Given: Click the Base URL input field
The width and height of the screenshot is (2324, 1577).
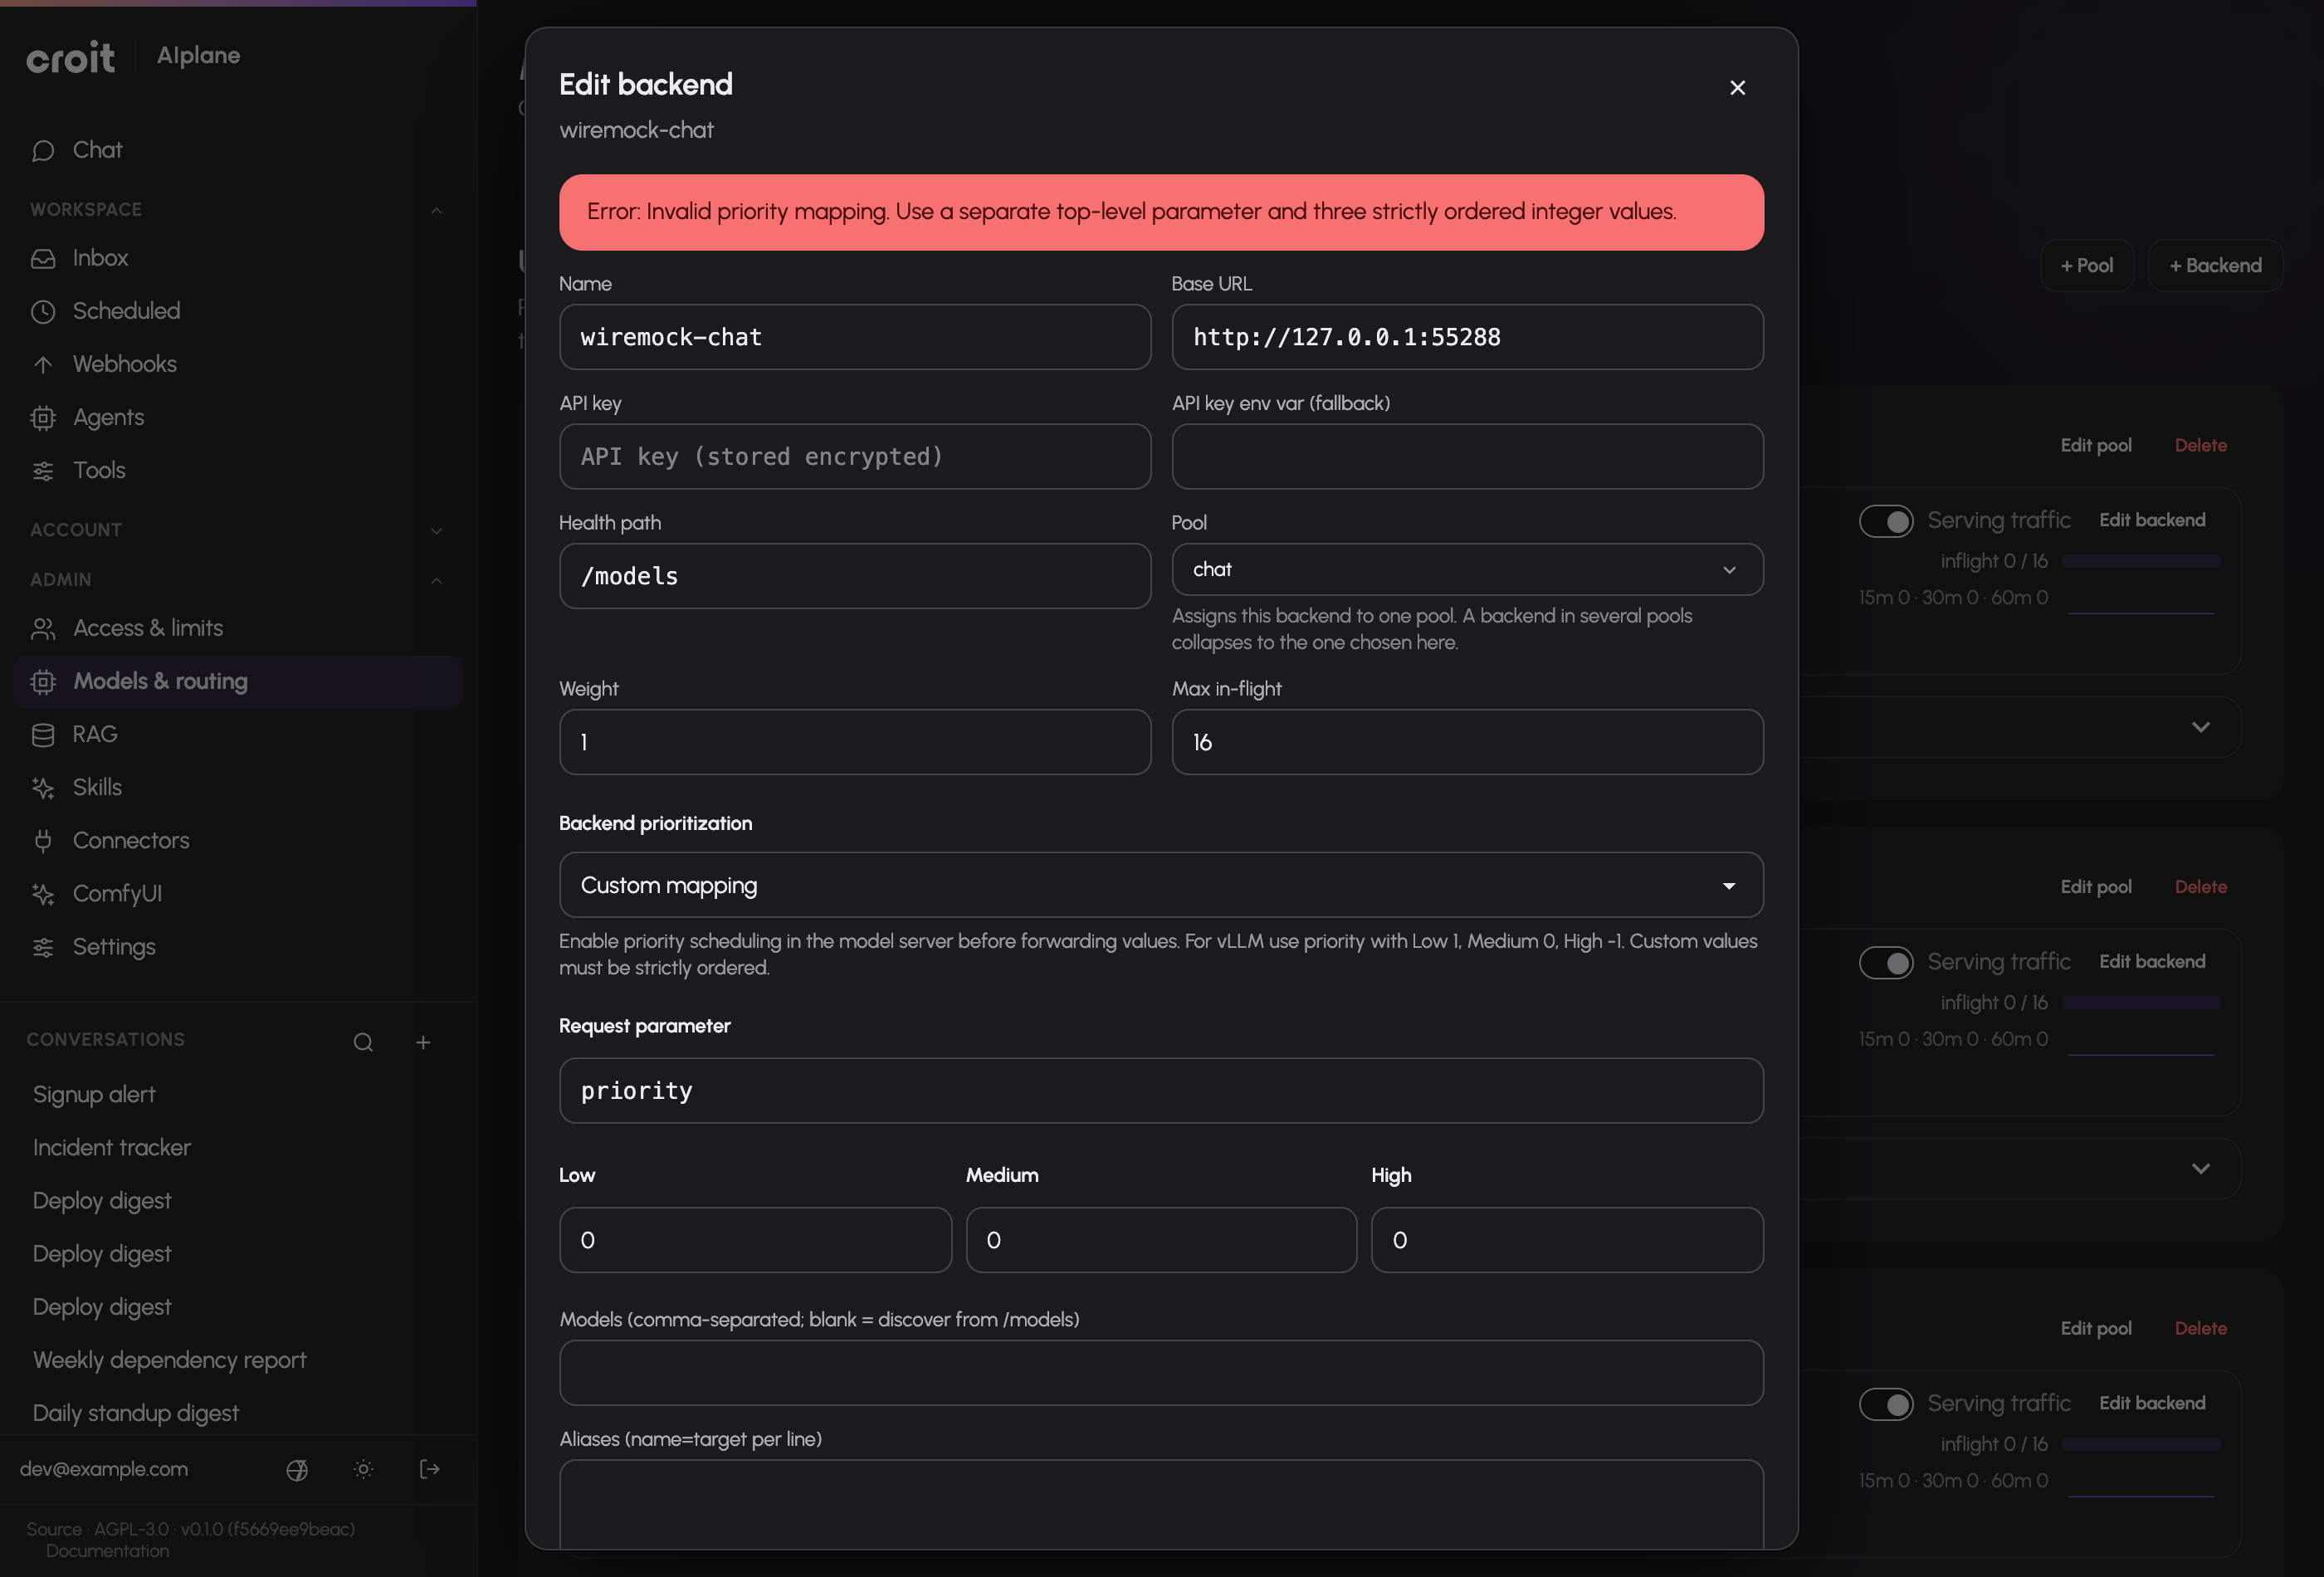Looking at the screenshot, I should (x=1467, y=337).
